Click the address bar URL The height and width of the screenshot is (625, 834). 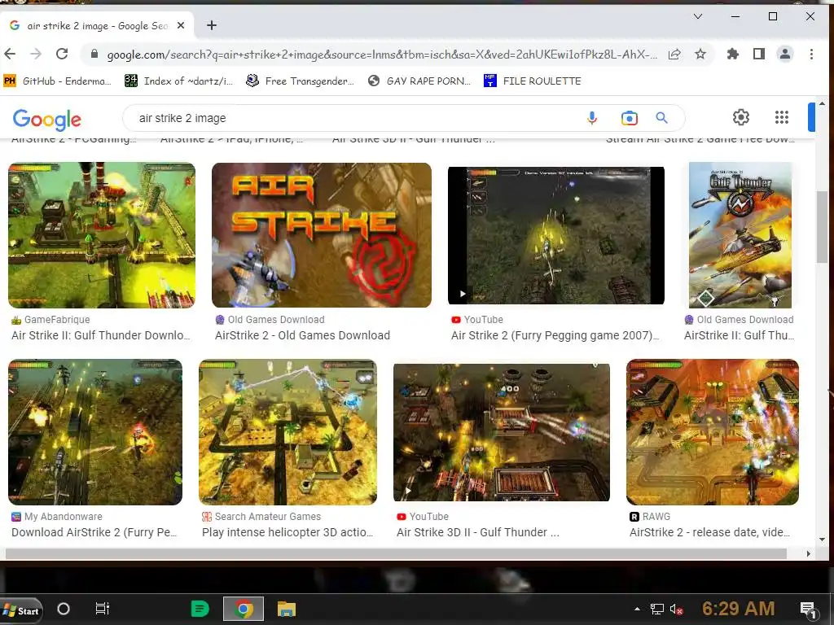[x=382, y=55]
